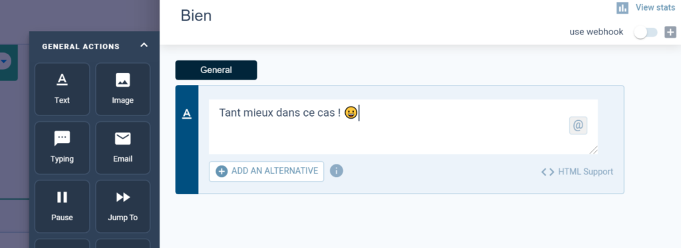The height and width of the screenshot is (248, 681).
Task: Click the Add an Alternative button
Action: point(266,171)
